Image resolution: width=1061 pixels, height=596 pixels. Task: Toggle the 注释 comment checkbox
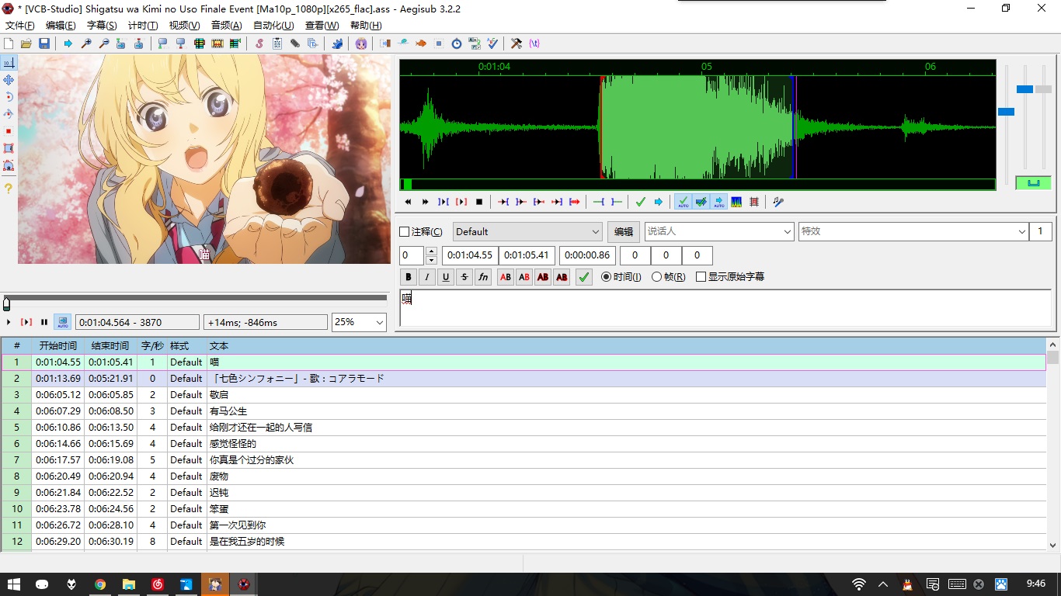pyautogui.click(x=404, y=232)
